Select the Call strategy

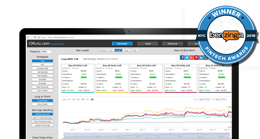42,61
